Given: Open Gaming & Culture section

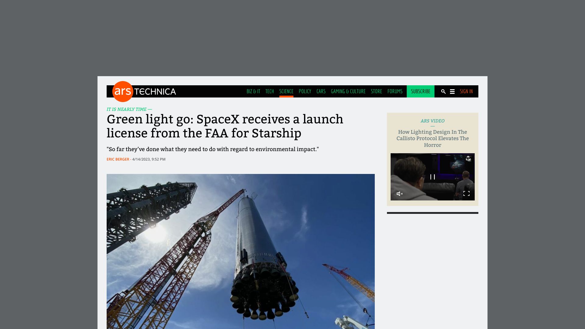Looking at the screenshot, I should pos(348,91).
